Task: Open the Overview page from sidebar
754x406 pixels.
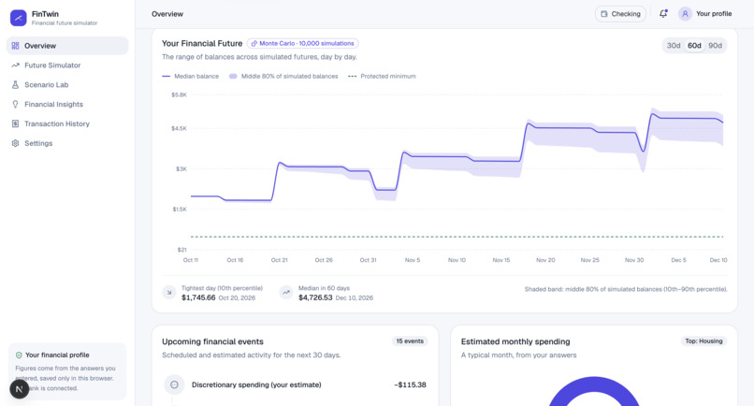Action: [x=67, y=46]
